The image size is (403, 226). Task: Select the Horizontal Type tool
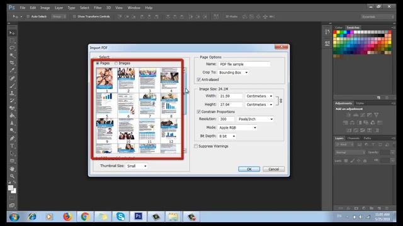pos(12,146)
